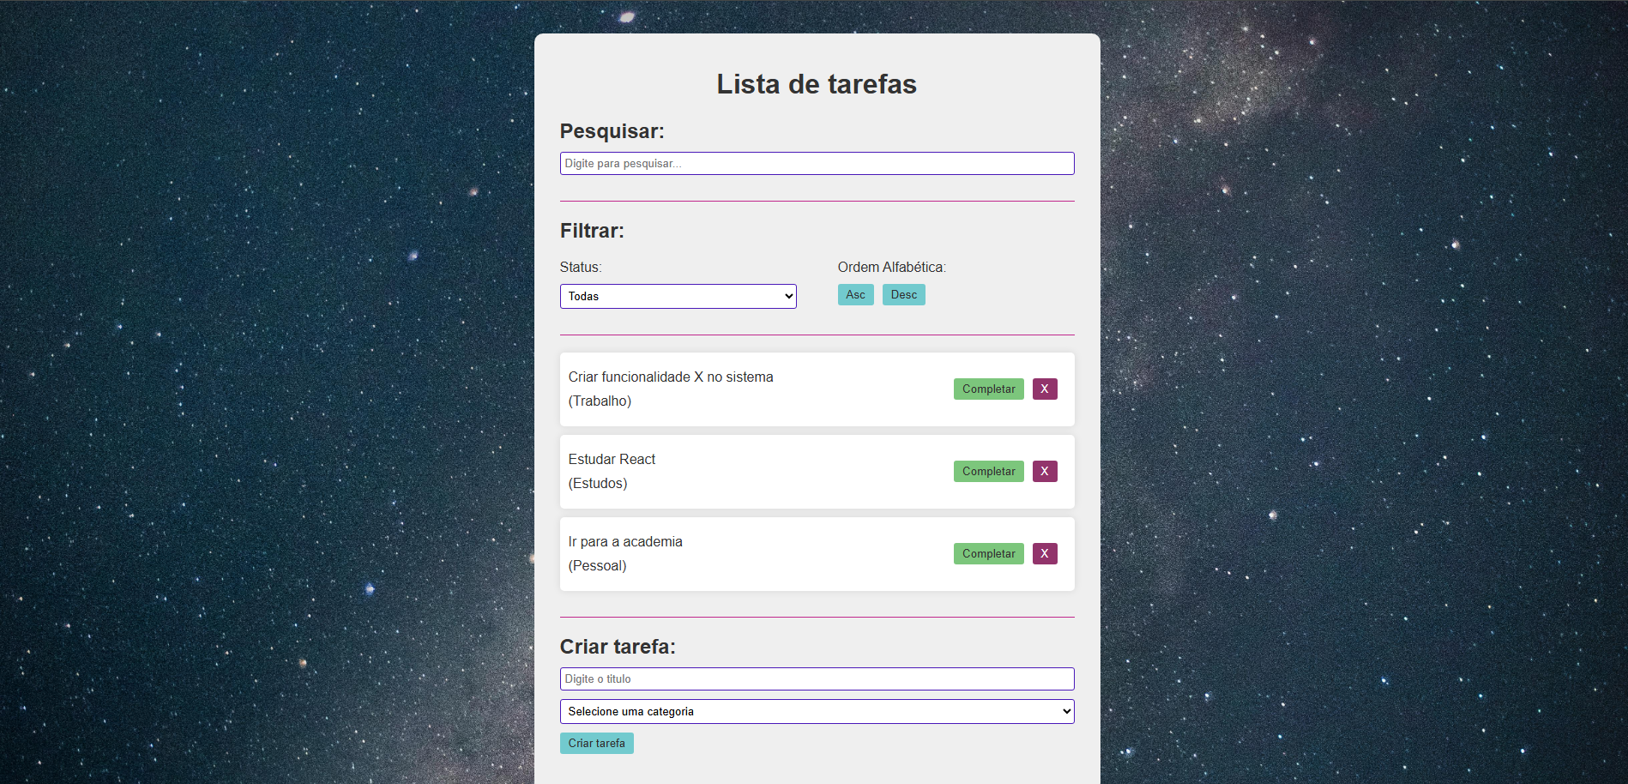This screenshot has height=784, width=1628.
Task: Sort tasks in descending alphabetical order
Action: coord(903,294)
